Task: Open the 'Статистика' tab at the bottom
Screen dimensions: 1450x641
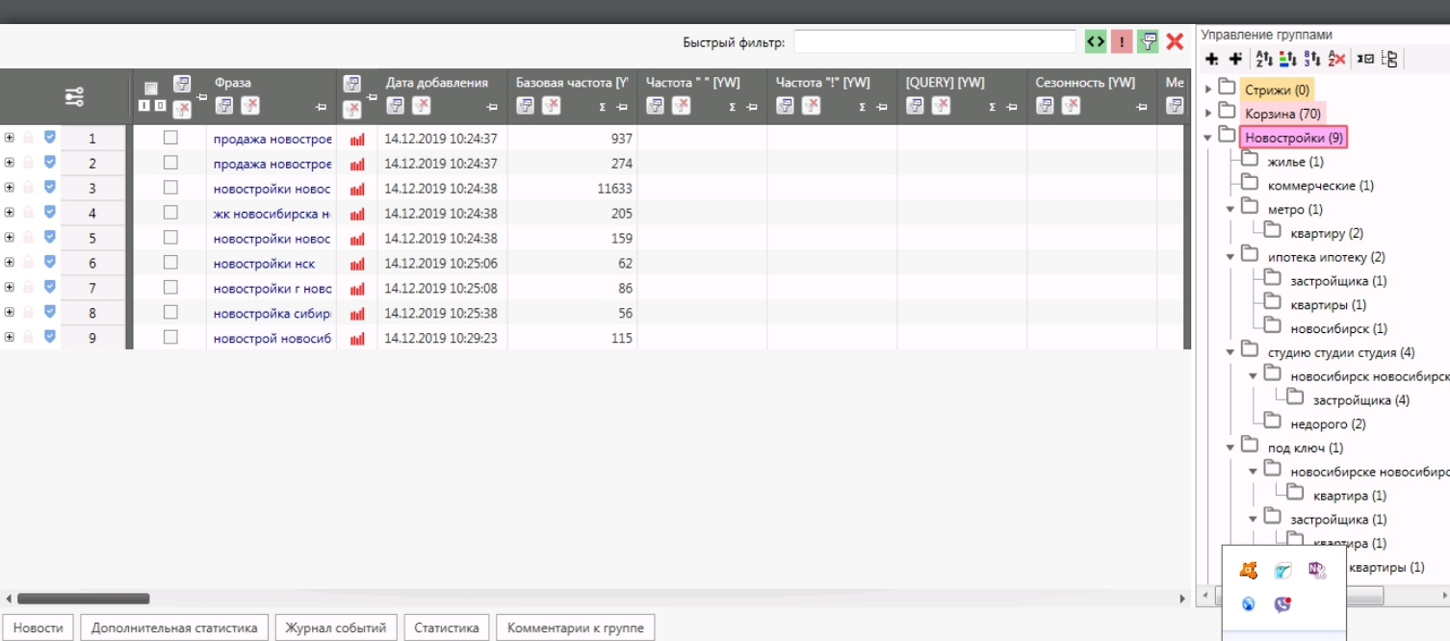Action: tap(446, 628)
